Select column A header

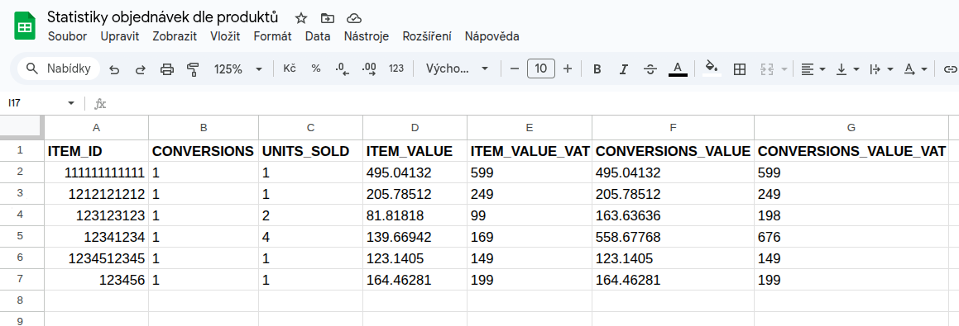point(96,128)
